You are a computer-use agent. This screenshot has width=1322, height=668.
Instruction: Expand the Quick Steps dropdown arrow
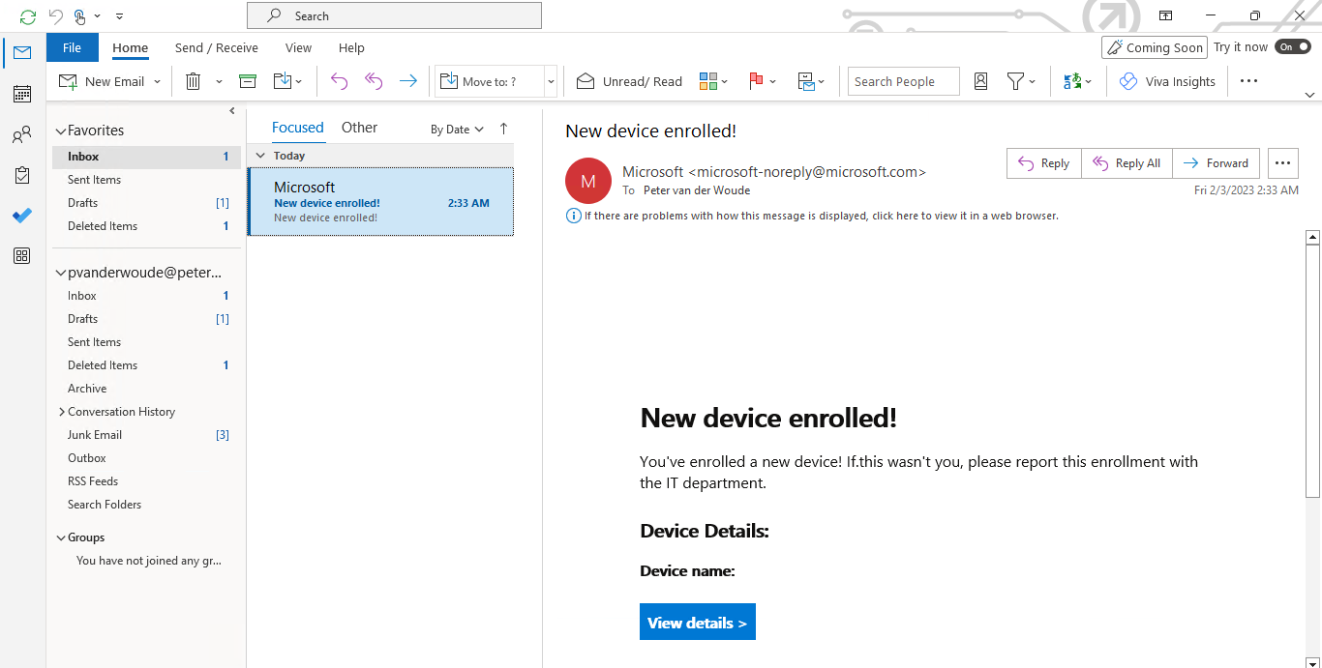coord(551,82)
